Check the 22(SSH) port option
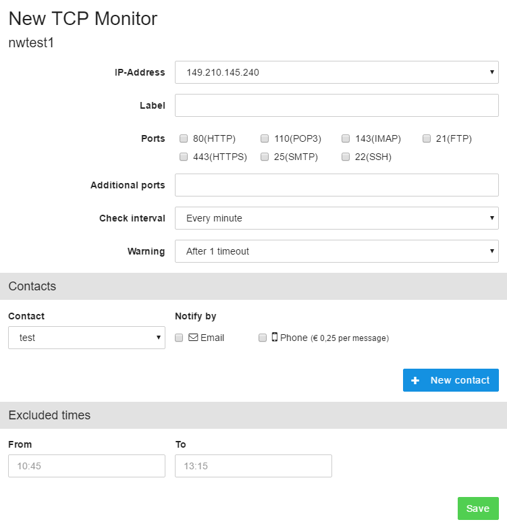 click(x=346, y=157)
